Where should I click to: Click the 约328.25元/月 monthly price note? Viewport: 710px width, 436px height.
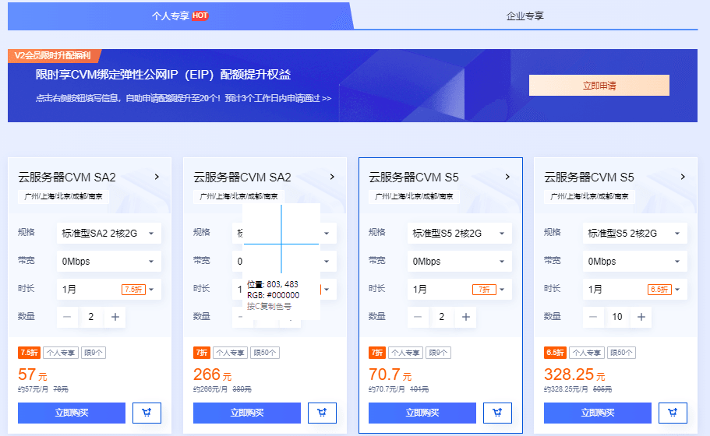pyautogui.click(x=566, y=389)
